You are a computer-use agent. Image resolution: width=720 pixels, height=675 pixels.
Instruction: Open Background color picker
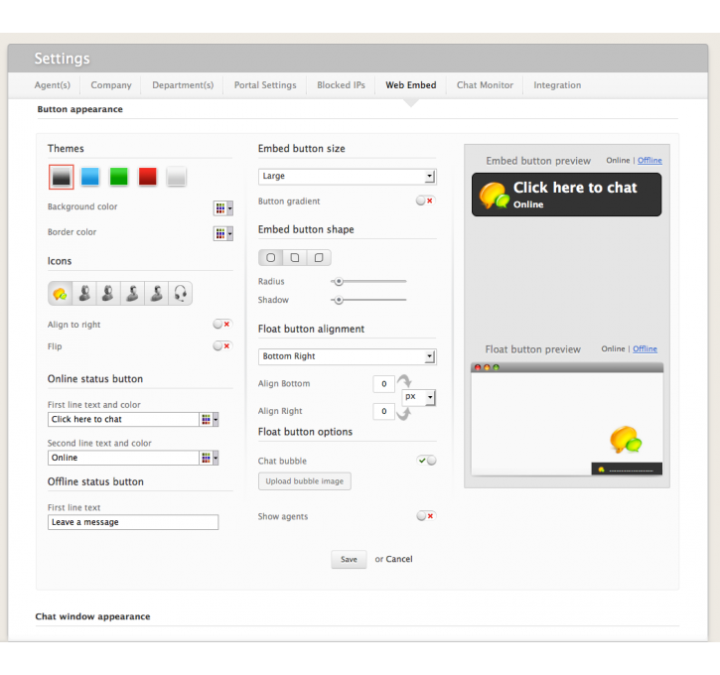pos(223,208)
